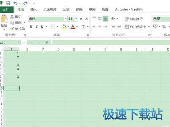The height and width of the screenshot is (127, 170).
Task: Open the undo history dropdown arrow
Action: pyautogui.click(x=19, y=3)
